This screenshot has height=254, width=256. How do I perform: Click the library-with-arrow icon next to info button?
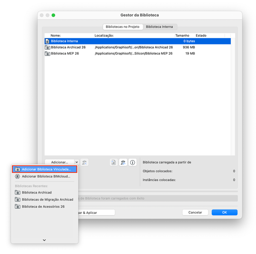[123, 162]
